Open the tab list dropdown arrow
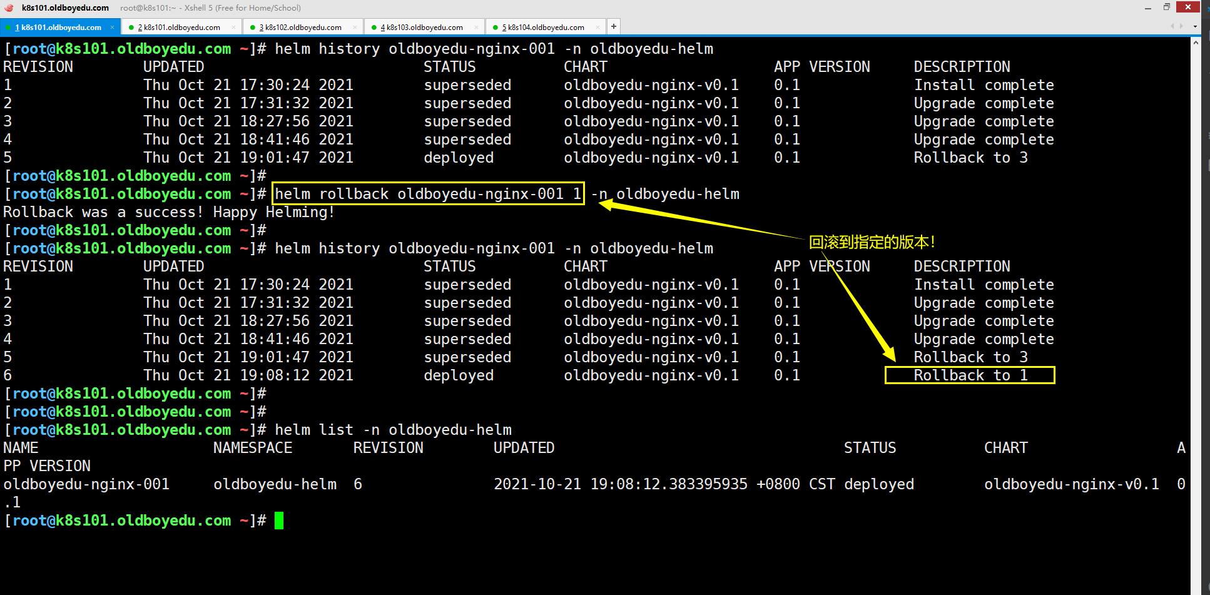The width and height of the screenshot is (1210, 595). (1195, 27)
